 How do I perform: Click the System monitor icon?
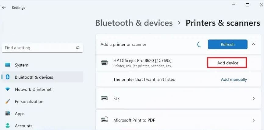8,65
